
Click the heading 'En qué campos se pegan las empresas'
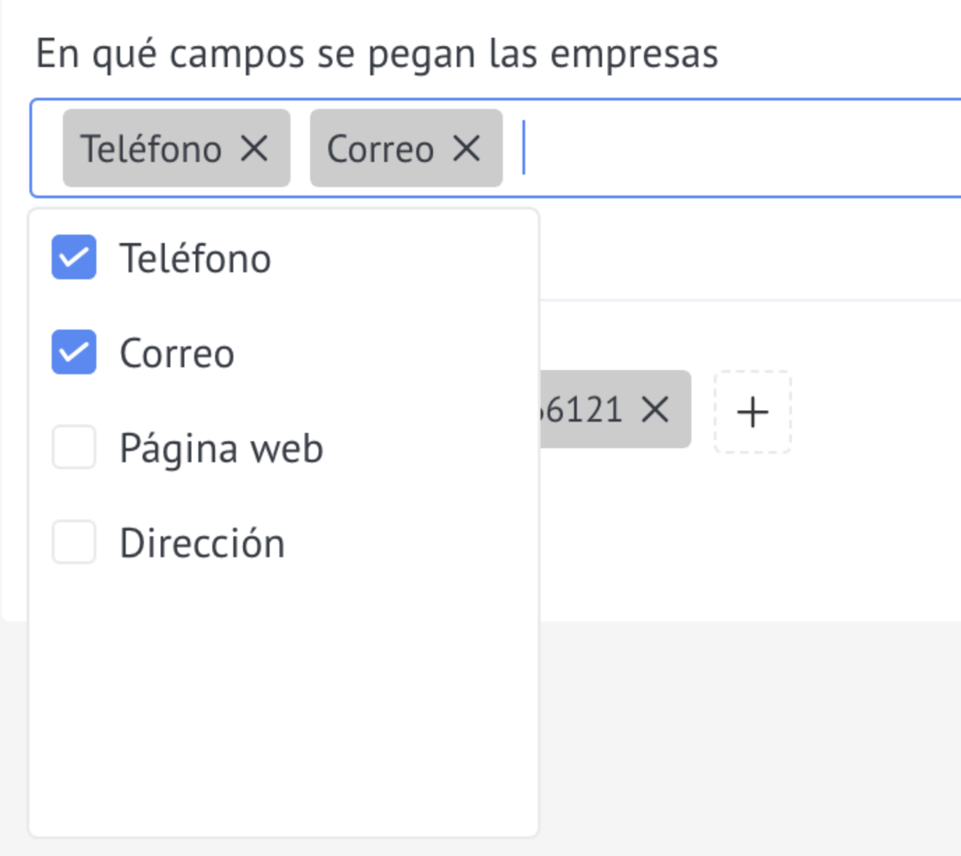coord(377,54)
